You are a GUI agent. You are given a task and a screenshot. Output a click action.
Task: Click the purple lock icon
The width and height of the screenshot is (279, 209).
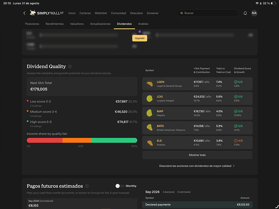139,31
